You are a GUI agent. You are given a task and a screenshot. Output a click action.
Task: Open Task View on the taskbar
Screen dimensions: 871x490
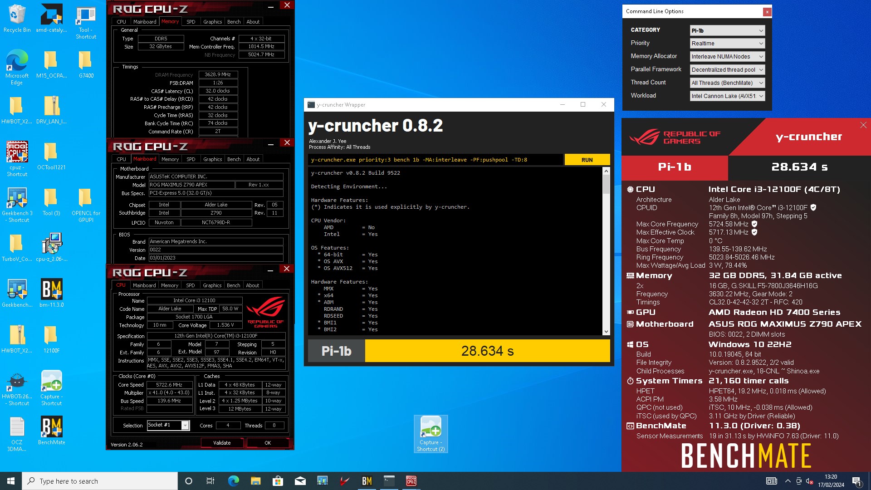[x=210, y=481]
